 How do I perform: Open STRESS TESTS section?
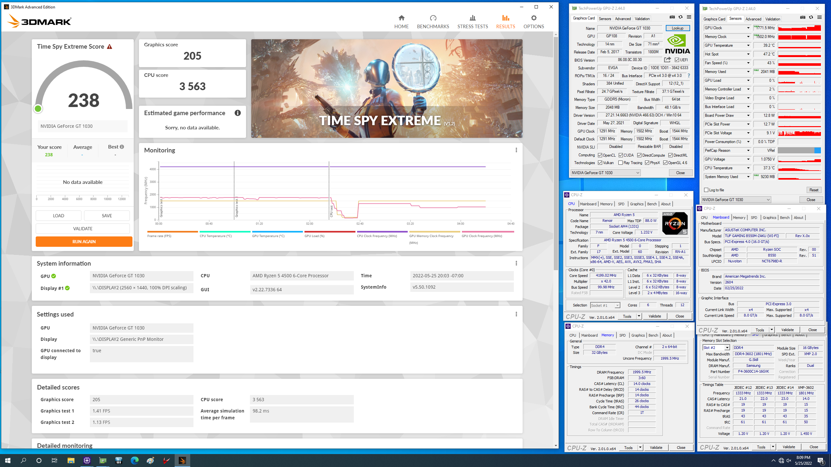pyautogui.click(x=472, y=22)
